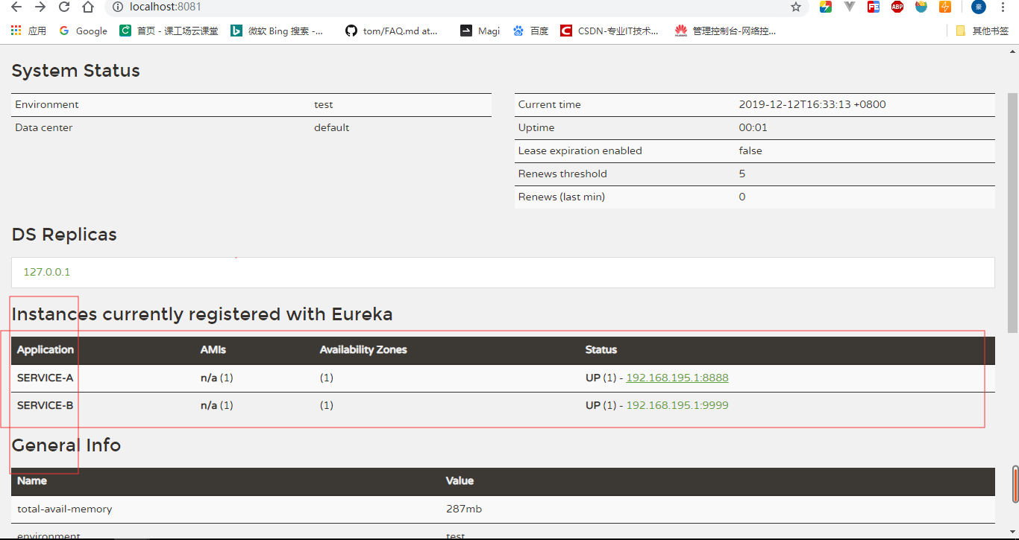The height and width of the screenshot is (540, 1019).
Task: Go back using the browser back arrow
Action: tap(17, 7)
